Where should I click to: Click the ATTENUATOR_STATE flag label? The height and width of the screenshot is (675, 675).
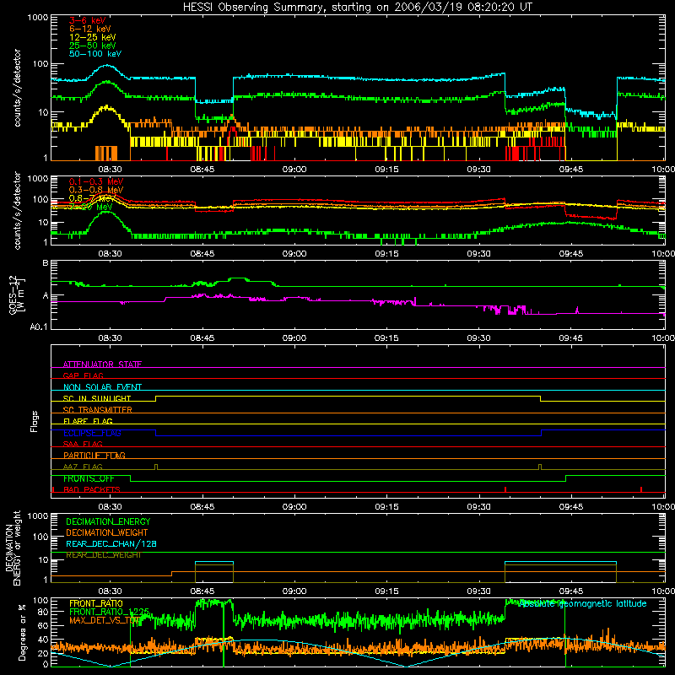click(x=102, y=364)
